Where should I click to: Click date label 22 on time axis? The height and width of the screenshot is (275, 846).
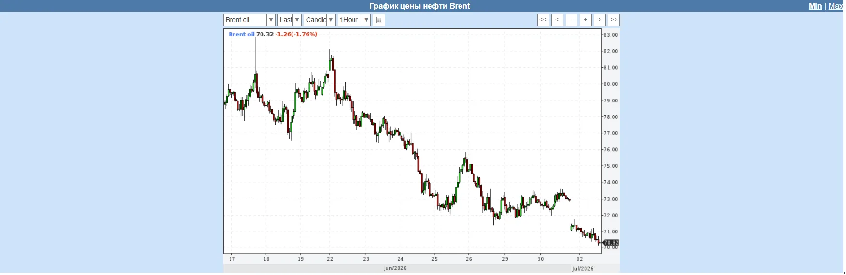[330, 259]
